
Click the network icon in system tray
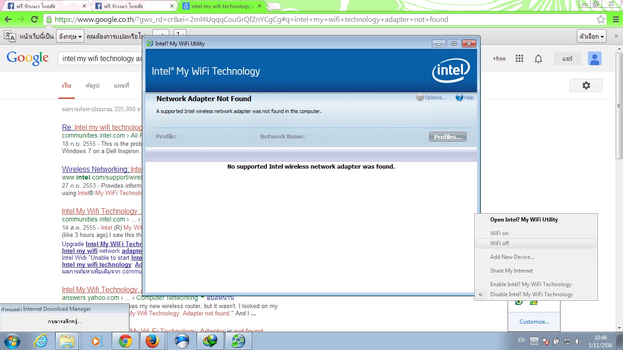tap(567, 341)
